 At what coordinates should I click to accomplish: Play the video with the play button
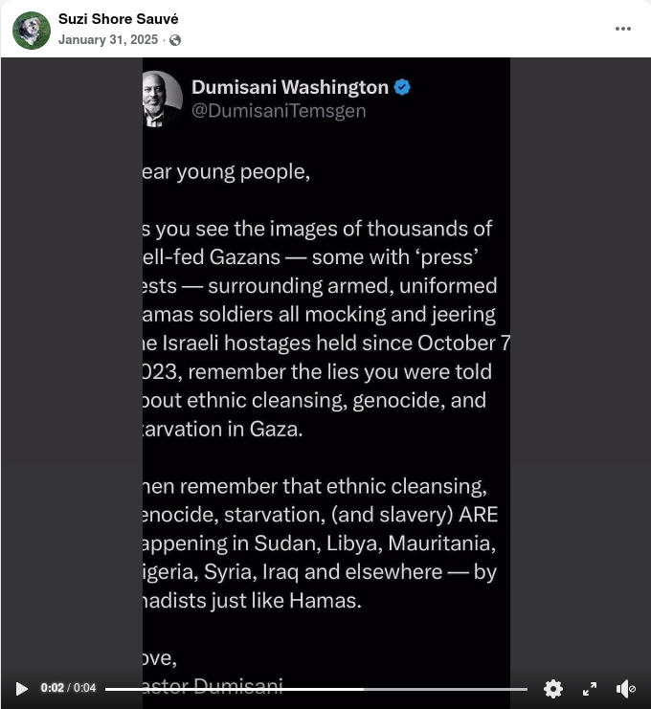(21, 689)
